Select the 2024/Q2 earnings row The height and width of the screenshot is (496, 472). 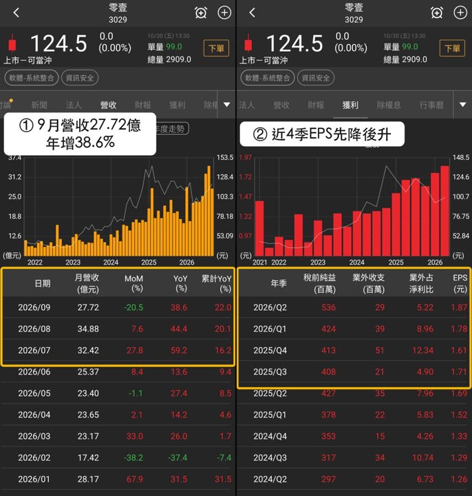(354, 479)
